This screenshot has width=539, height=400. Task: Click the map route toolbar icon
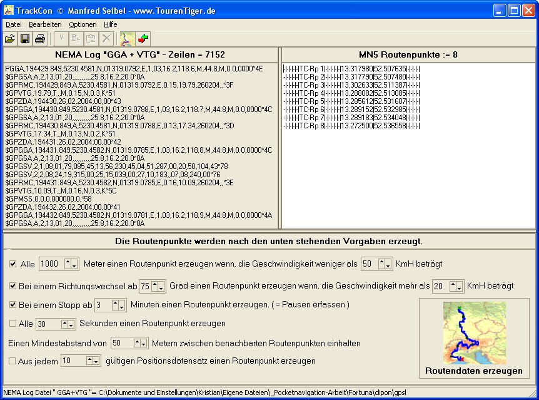(127, 39)
